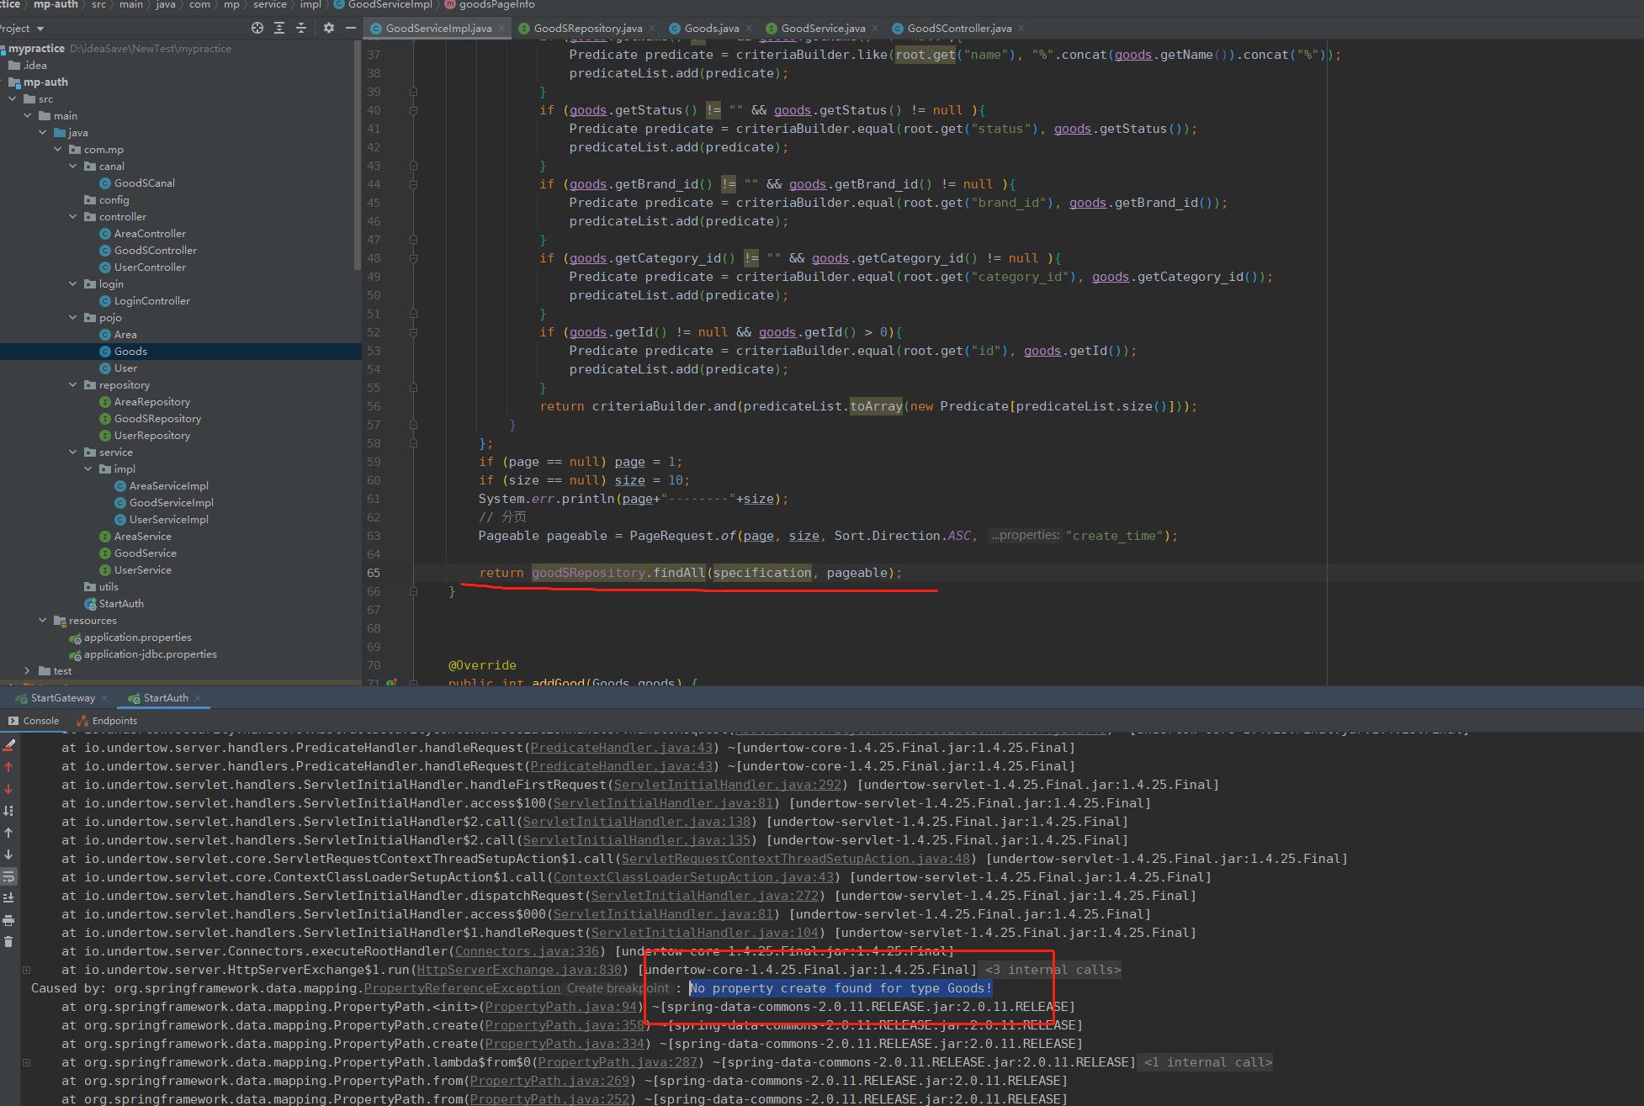1644x1106 pixels.
Task: Open application.properties file
Action: [x=137, y=638]
